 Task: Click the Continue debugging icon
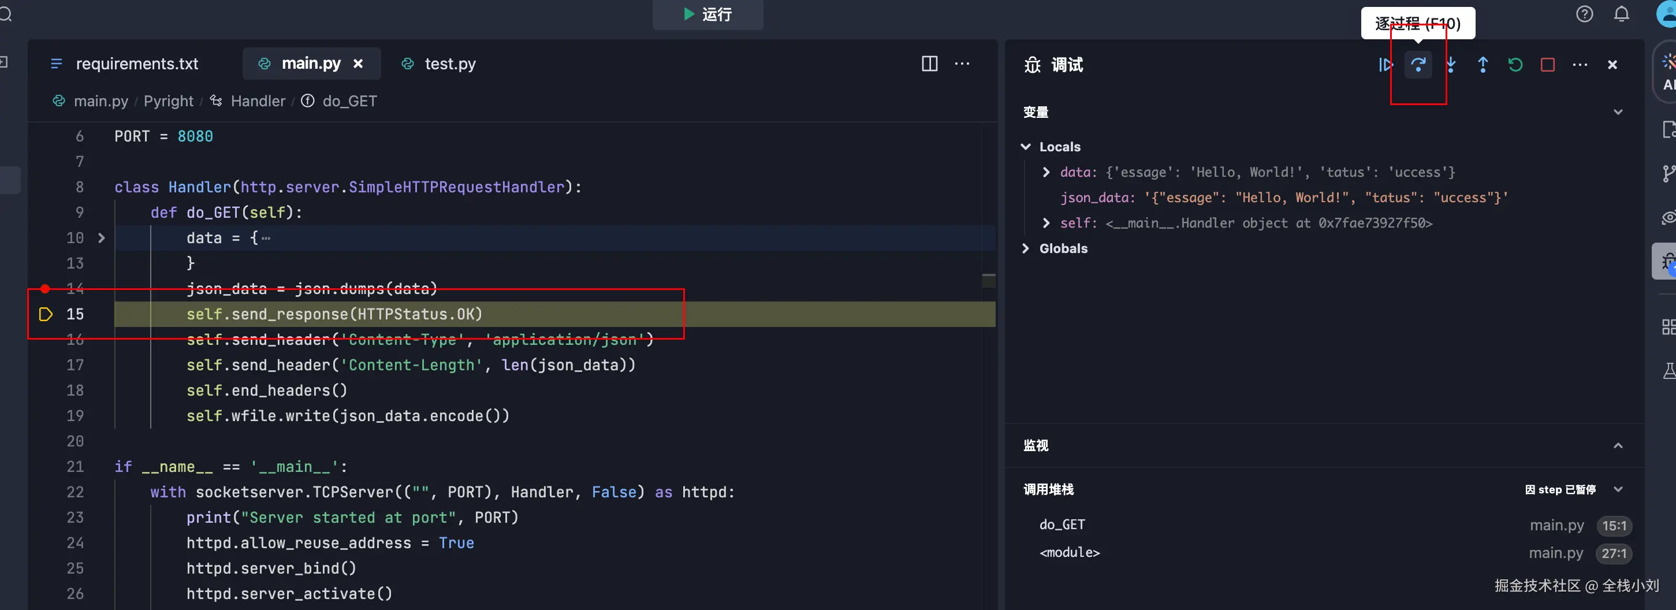coord(1385,65)
